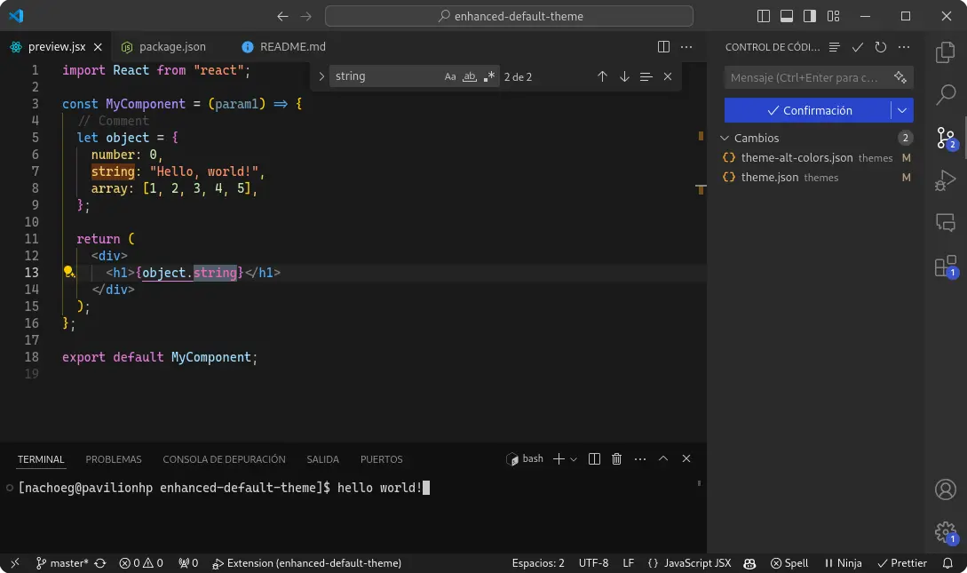Open terminal panel more actions ellipsis
The height and width of the screenshot is (573, 967).
click(x=640, y=459)
